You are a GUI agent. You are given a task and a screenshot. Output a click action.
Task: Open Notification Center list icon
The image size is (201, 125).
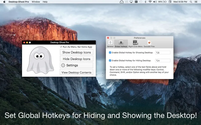point(196,2)
